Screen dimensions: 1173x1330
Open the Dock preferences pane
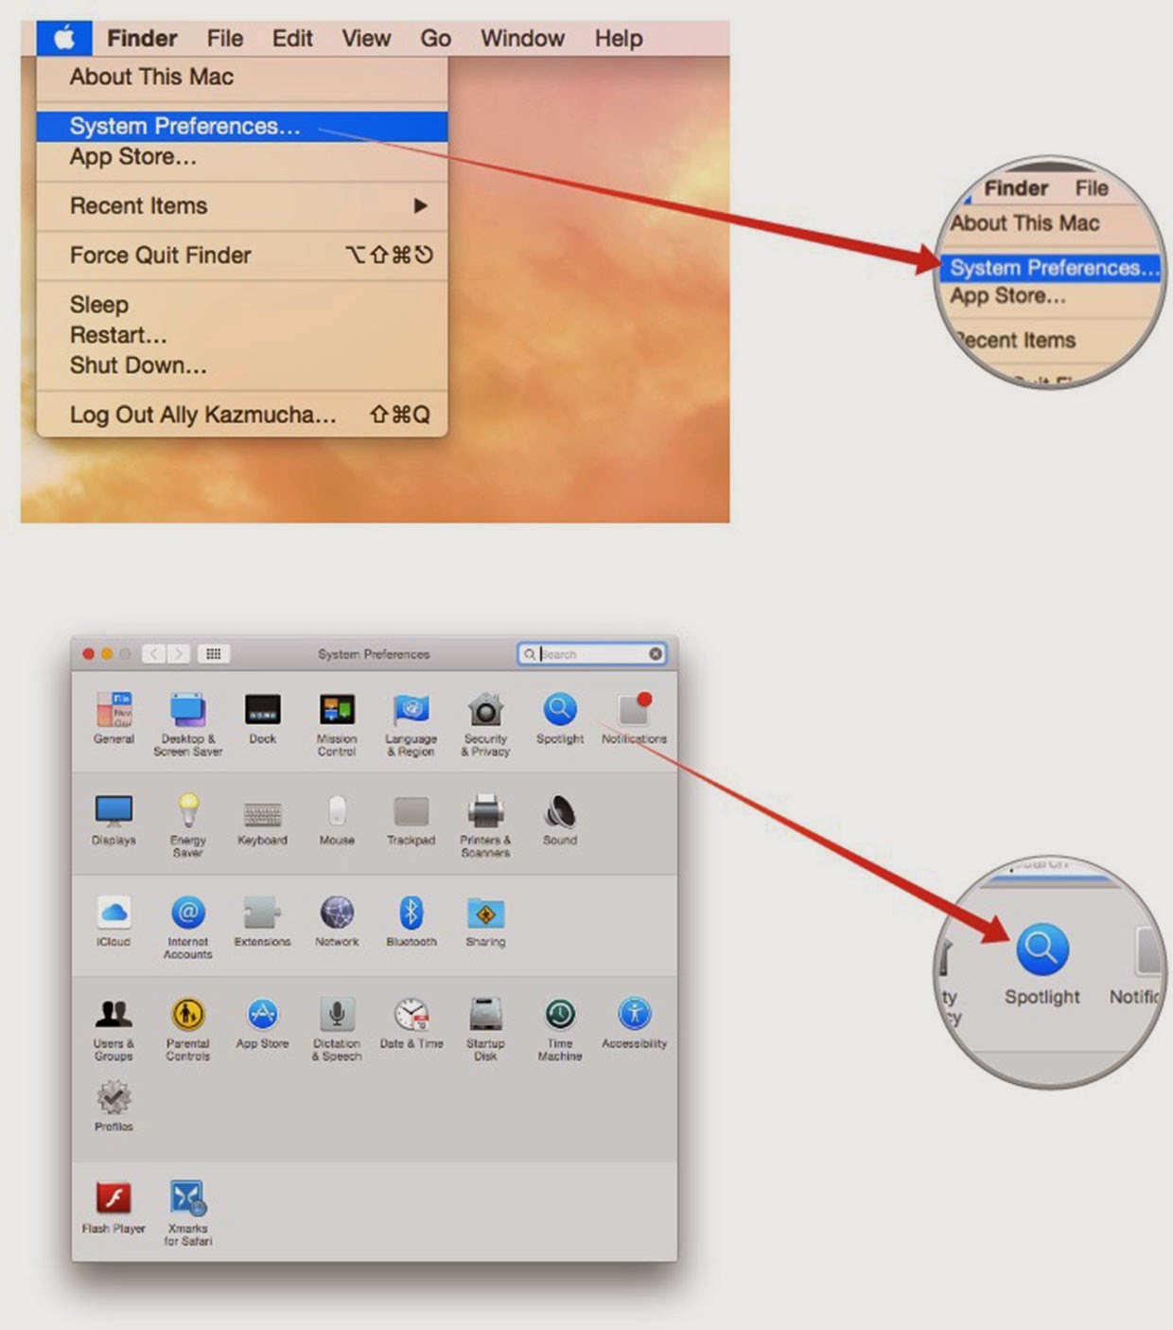coord(262,718)
